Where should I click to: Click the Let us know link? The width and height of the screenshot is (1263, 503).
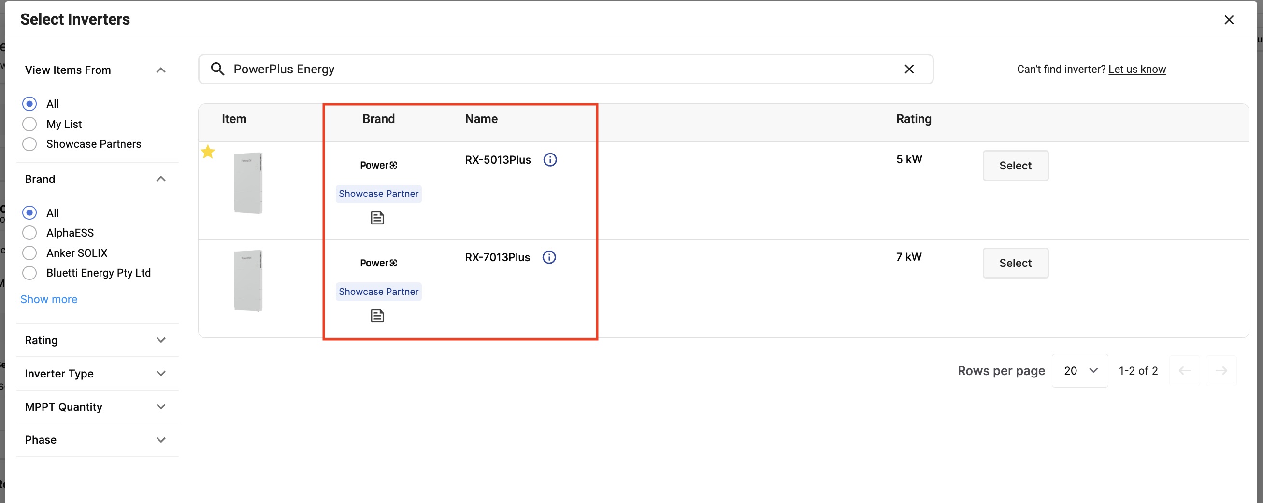pos(1137,69)
